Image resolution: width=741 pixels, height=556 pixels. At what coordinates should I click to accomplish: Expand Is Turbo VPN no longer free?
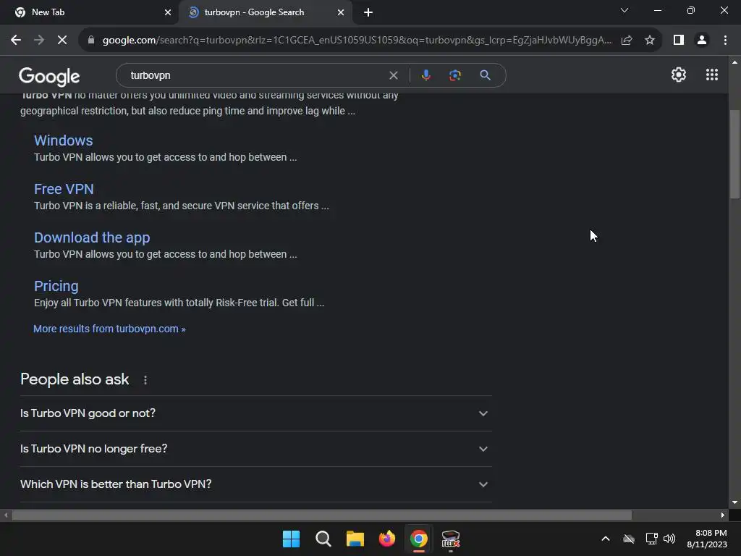255,449
